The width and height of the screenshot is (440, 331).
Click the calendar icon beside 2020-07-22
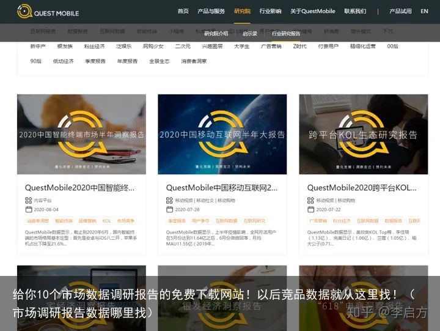310,209
